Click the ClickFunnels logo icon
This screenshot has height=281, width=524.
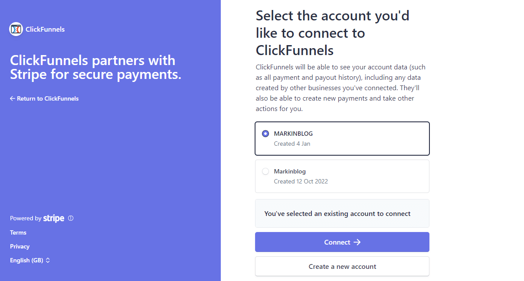click(16, 29)
